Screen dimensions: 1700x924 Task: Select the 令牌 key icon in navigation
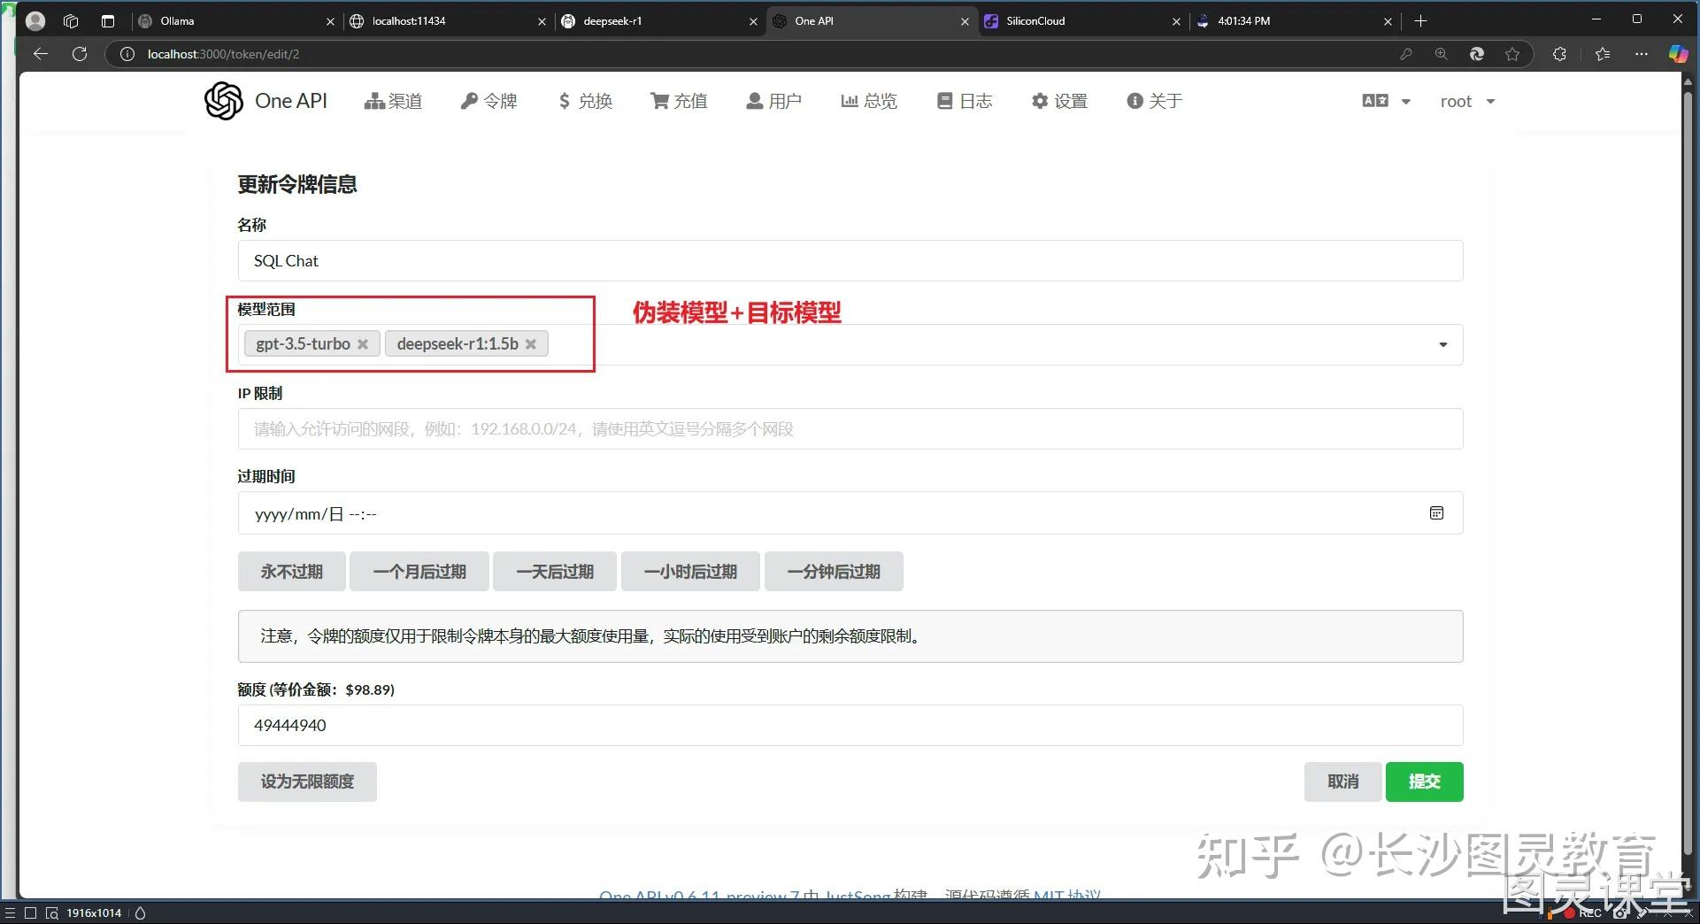469,101
